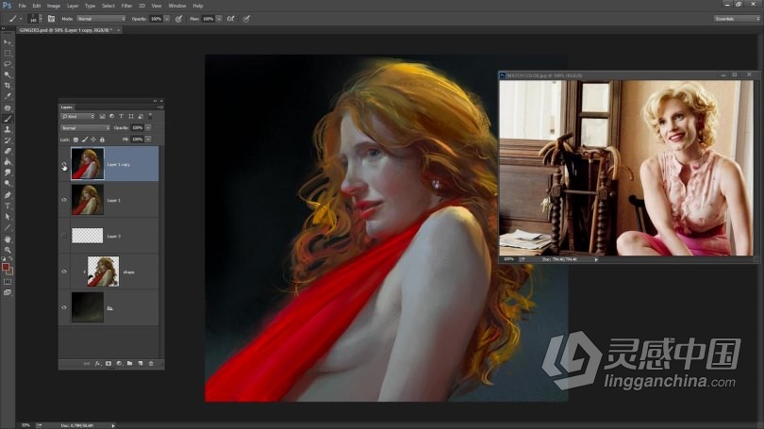Select the Move tool
The width and height of the screenshot is (764, 429).
pyautogui.click(x=8, y=42)
